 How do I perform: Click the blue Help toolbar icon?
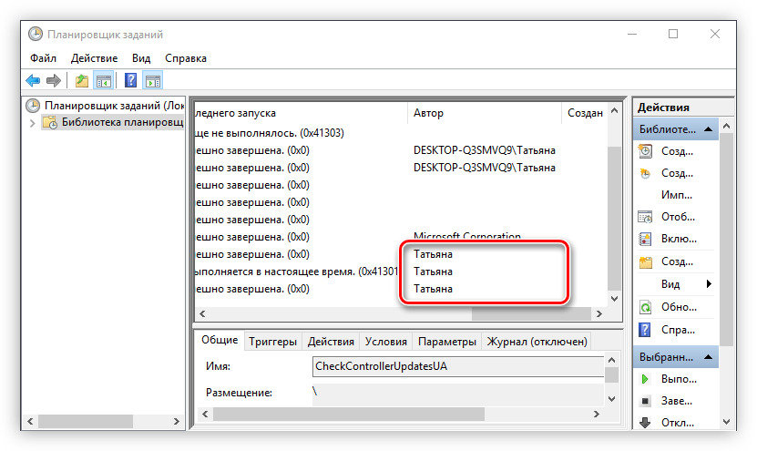(130, 81)
